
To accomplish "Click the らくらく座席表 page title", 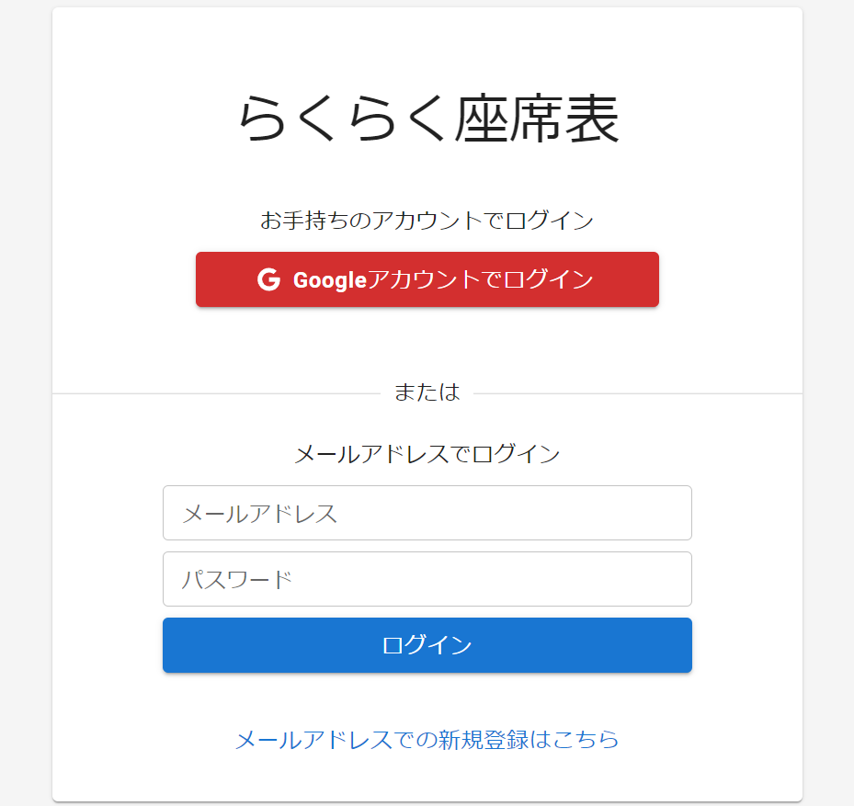I will tap(428, 119).
